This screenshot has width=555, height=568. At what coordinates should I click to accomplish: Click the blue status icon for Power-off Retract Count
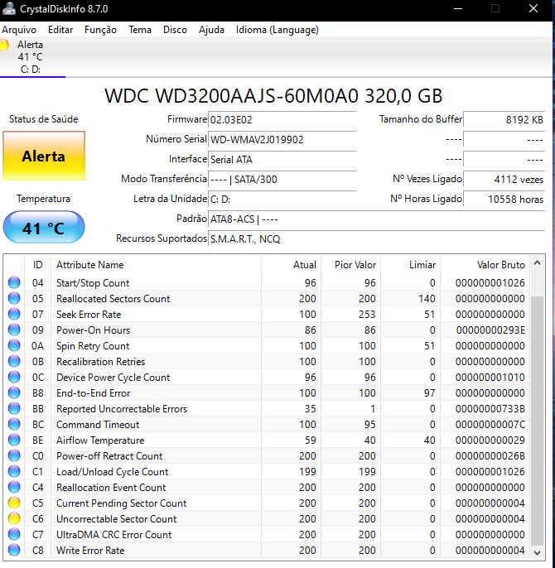click(14, 455)
